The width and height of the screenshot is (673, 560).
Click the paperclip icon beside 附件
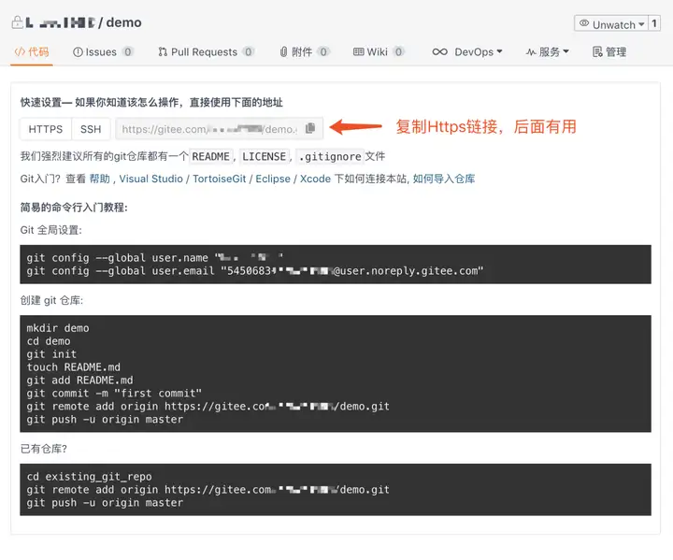[x=283, y=52]
